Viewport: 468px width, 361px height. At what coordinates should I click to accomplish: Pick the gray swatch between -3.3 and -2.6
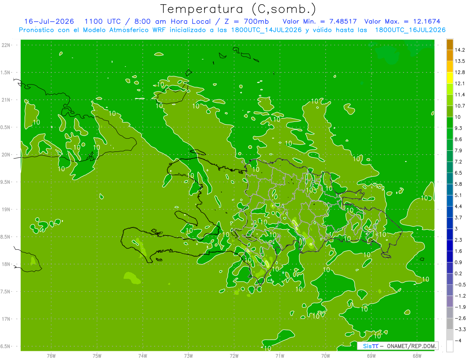pyautogui.click(x=450, y=324)
